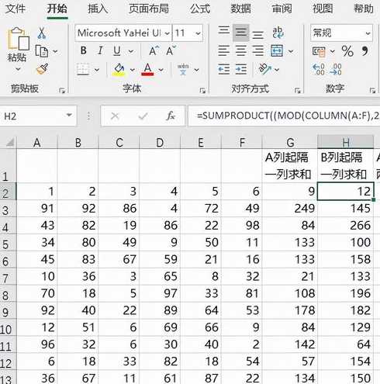Apply comma style number format
380x384 pixels.
click(364, 50)
